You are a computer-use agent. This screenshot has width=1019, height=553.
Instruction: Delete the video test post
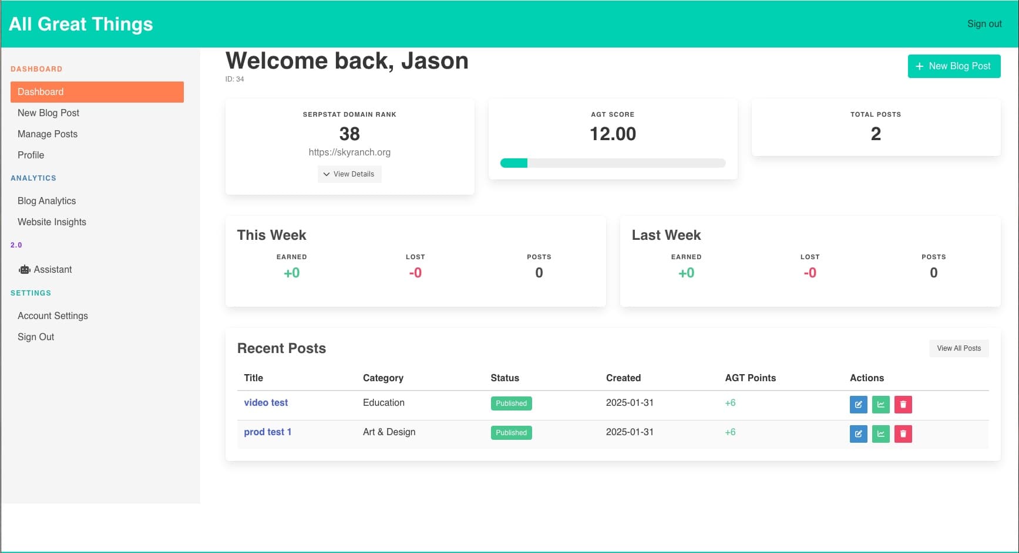tap(903, 404)
